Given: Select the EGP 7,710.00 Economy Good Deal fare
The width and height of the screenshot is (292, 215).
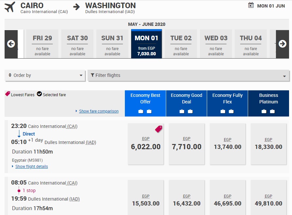Looking at the screenshot, I should tap(186, 144).
